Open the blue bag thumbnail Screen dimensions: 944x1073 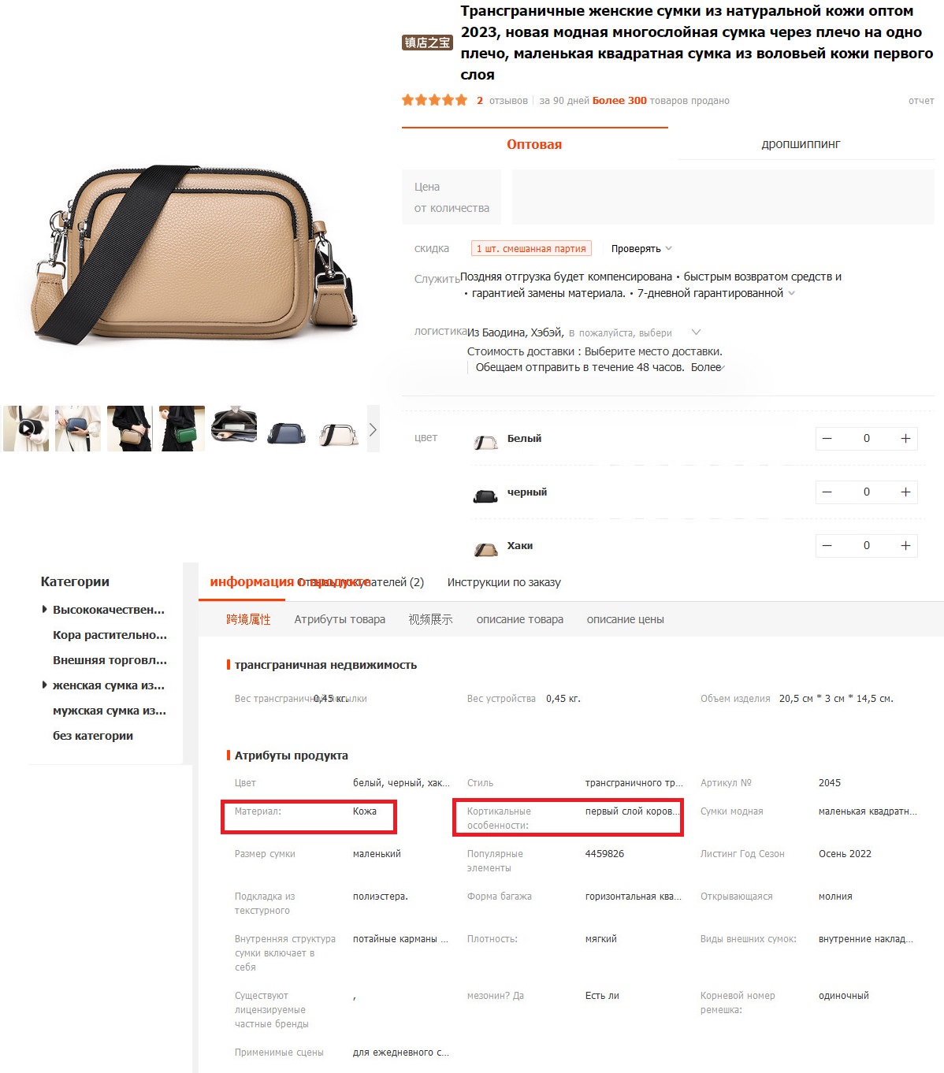[x=286, y=429]
